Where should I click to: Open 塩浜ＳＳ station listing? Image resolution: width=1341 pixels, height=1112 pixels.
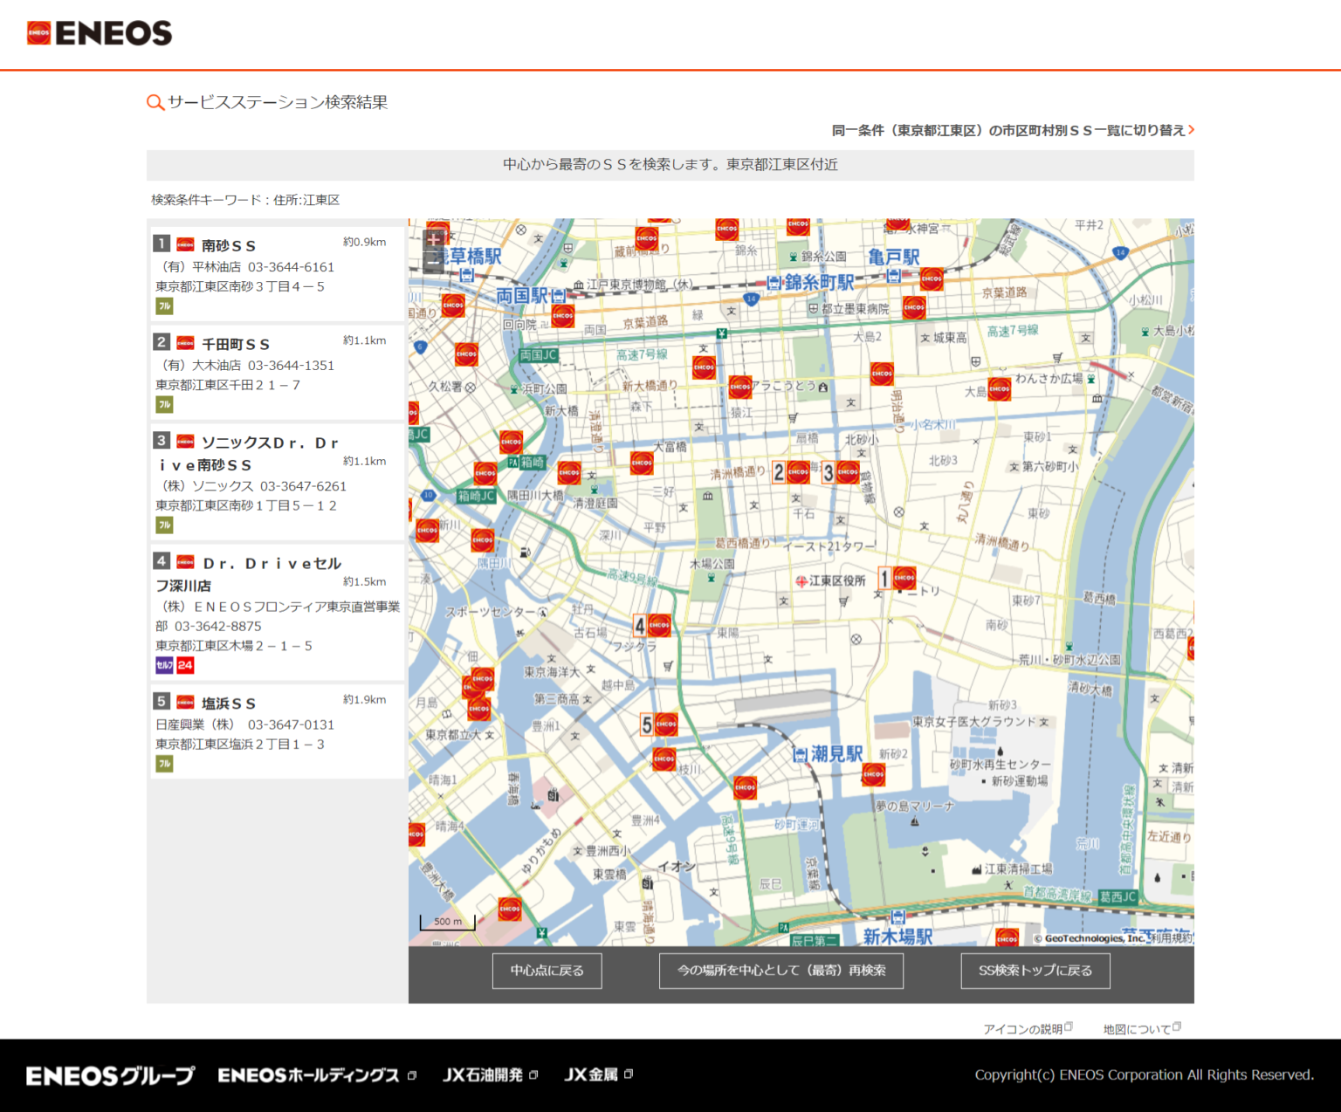[x=229, y=704]
